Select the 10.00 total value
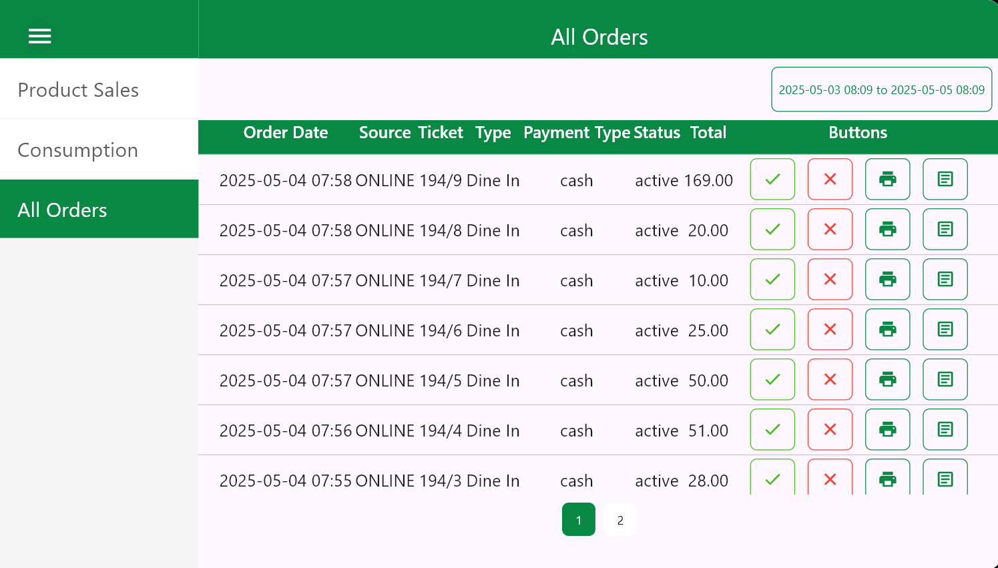Image resolution: width=998 pixels, height=568 pixels. click(708, 280)
